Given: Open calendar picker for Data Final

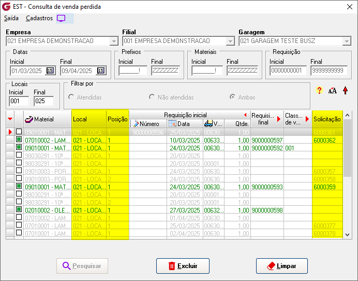Looking at the screenshot, I should (101, 71).
